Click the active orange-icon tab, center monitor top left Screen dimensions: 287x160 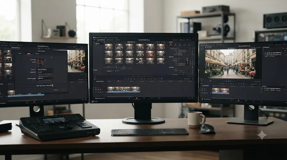(x=101, y=40)
